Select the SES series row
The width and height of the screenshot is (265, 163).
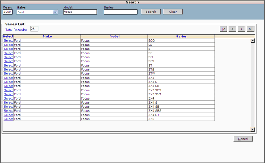point(8,61)
